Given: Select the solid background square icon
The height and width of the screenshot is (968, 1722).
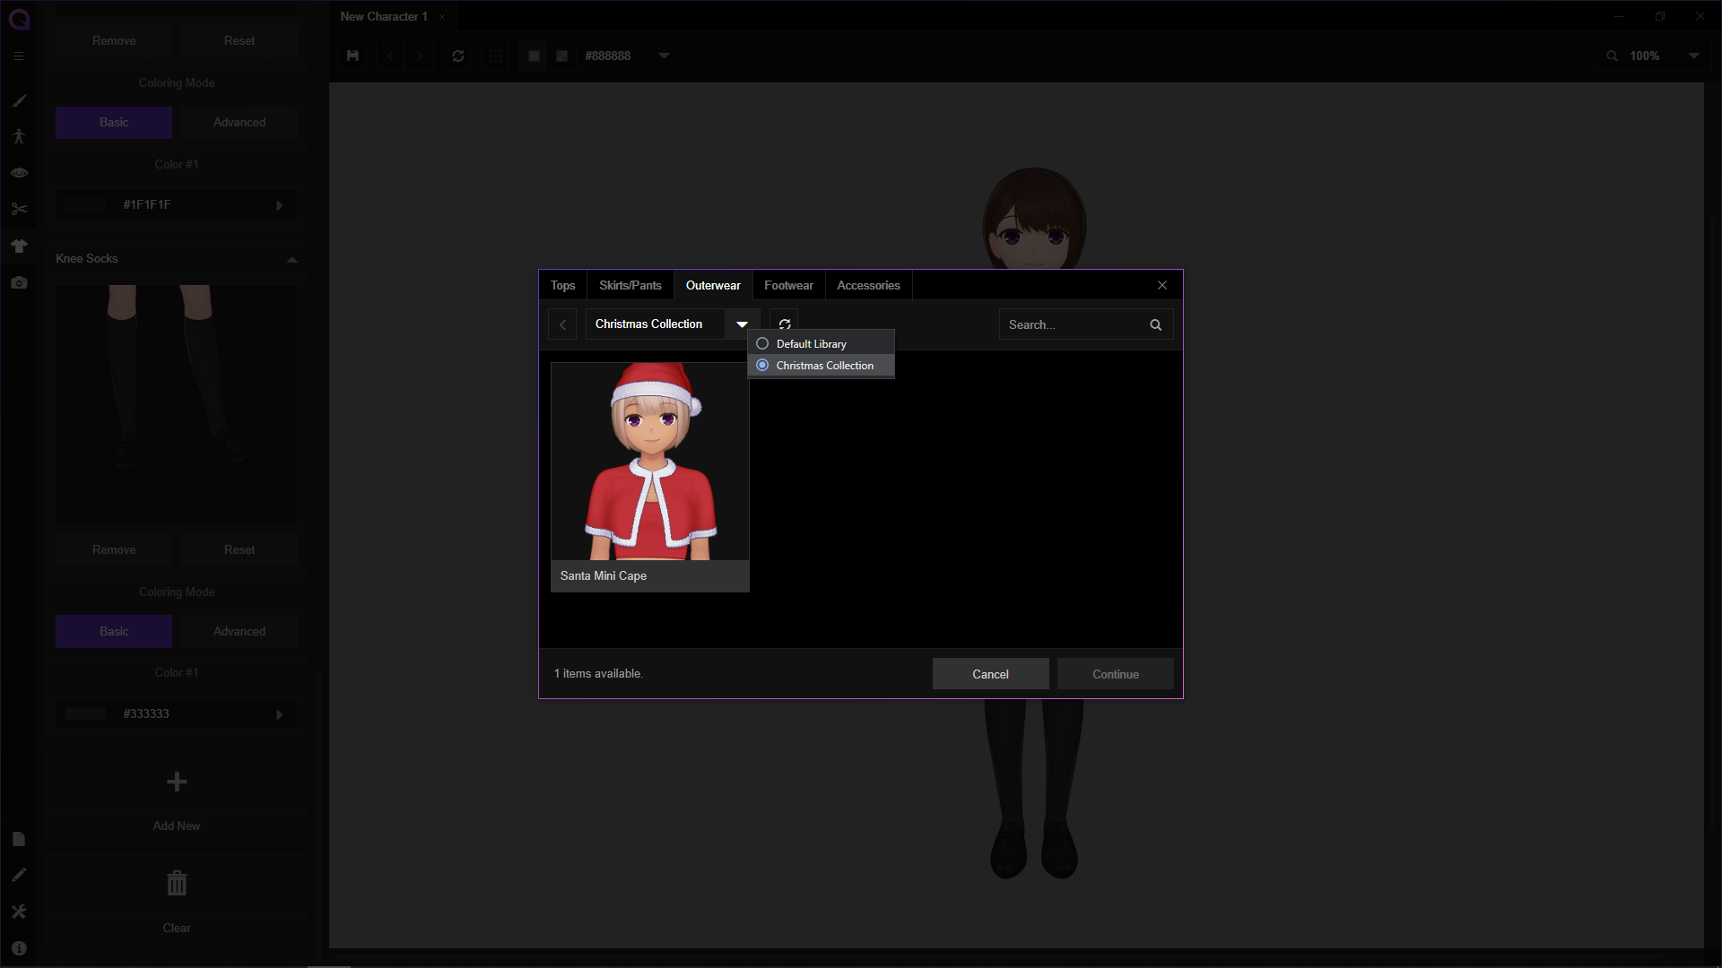Looking at the screenshot, I should pyautogui.click(x=534, y=56).
